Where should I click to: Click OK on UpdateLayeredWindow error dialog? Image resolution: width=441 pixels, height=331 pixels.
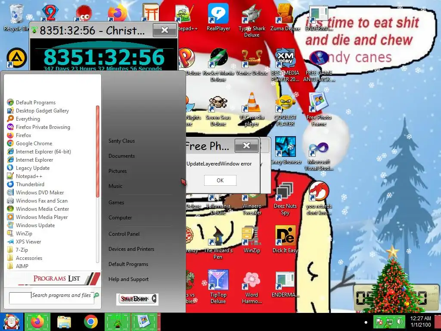(x=220, y=181)
